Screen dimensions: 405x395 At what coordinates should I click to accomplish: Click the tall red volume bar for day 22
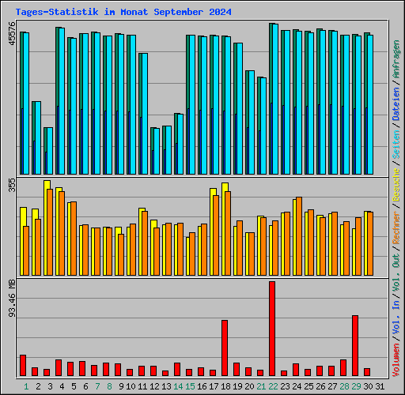(x=272, y=329)
